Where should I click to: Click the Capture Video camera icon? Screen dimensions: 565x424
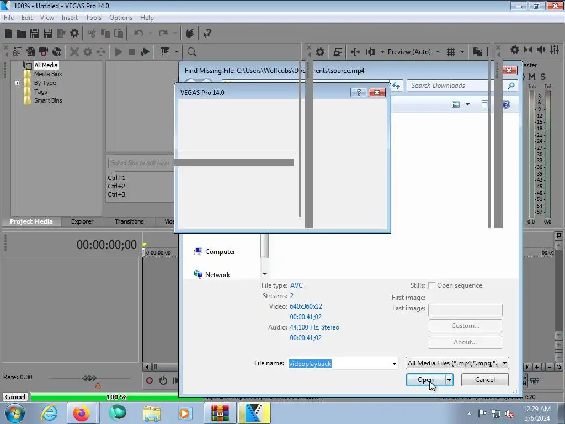pyautogui.click(x=44, y=52)
